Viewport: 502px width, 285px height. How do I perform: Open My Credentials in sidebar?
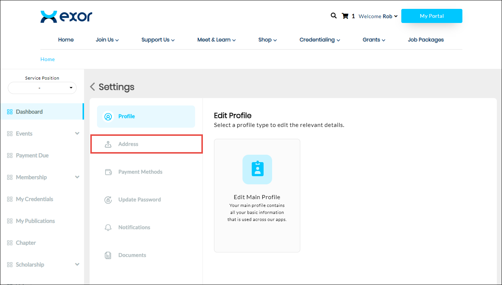tap(34, 199)
